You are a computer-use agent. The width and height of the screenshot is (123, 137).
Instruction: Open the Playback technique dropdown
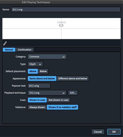47,93
